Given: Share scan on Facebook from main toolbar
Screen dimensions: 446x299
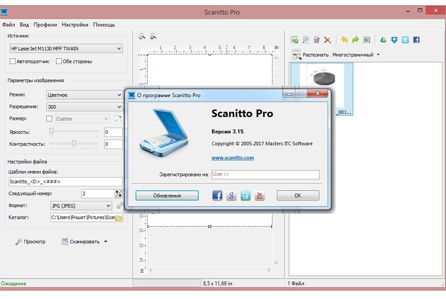Looking at the screenshot, I should click(416, 40).
